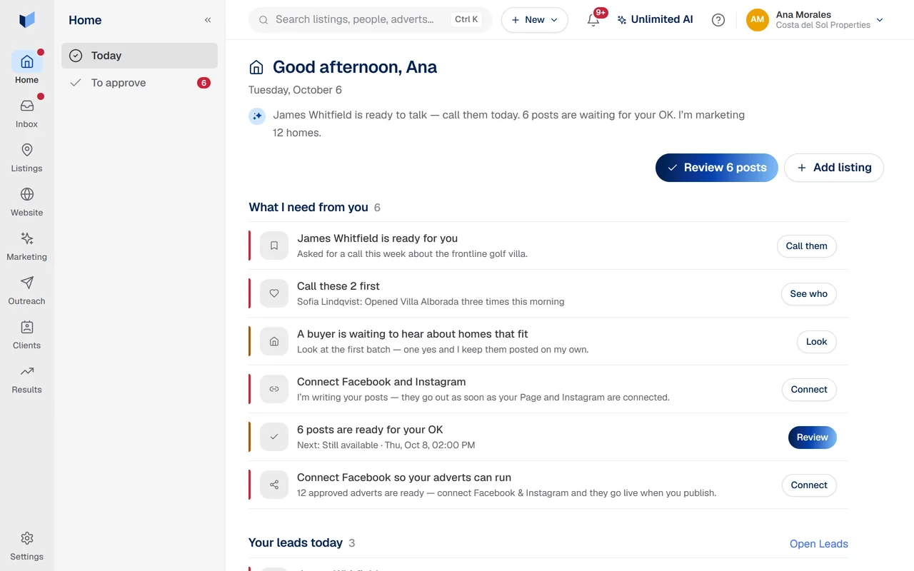Viewport: 914px width, 571px height.
Task: Open Leads link
Action: tap(819, 544)
